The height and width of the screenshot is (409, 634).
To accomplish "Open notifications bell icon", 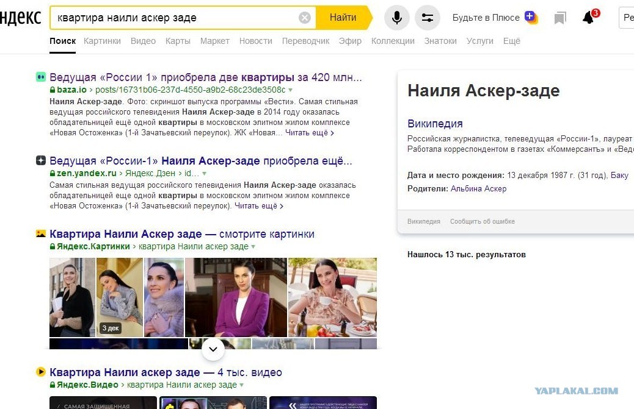I will (x=588, y=18).
